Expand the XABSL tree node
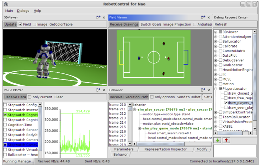 pos(216,127)
